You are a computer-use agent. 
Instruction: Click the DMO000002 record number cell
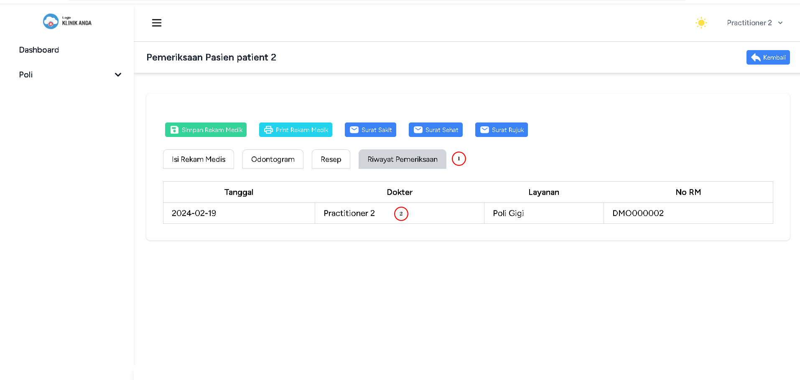(x=638, y=213)
